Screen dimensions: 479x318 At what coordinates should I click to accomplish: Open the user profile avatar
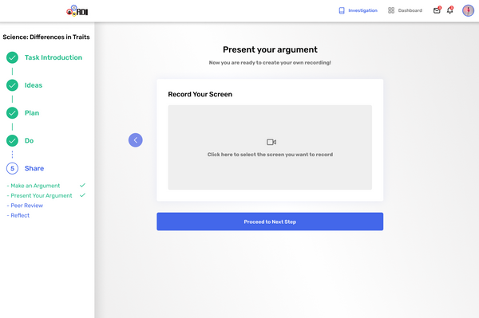coord(468,10)
